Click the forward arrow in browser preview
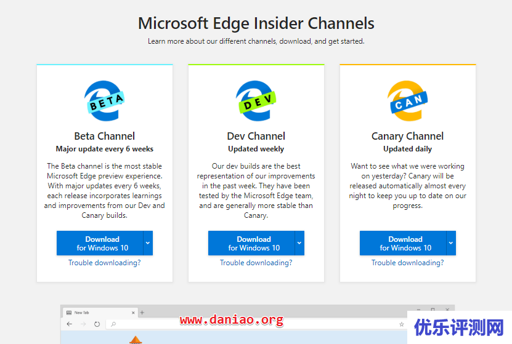Screen dimensions: 512x344 click(83, 324)
